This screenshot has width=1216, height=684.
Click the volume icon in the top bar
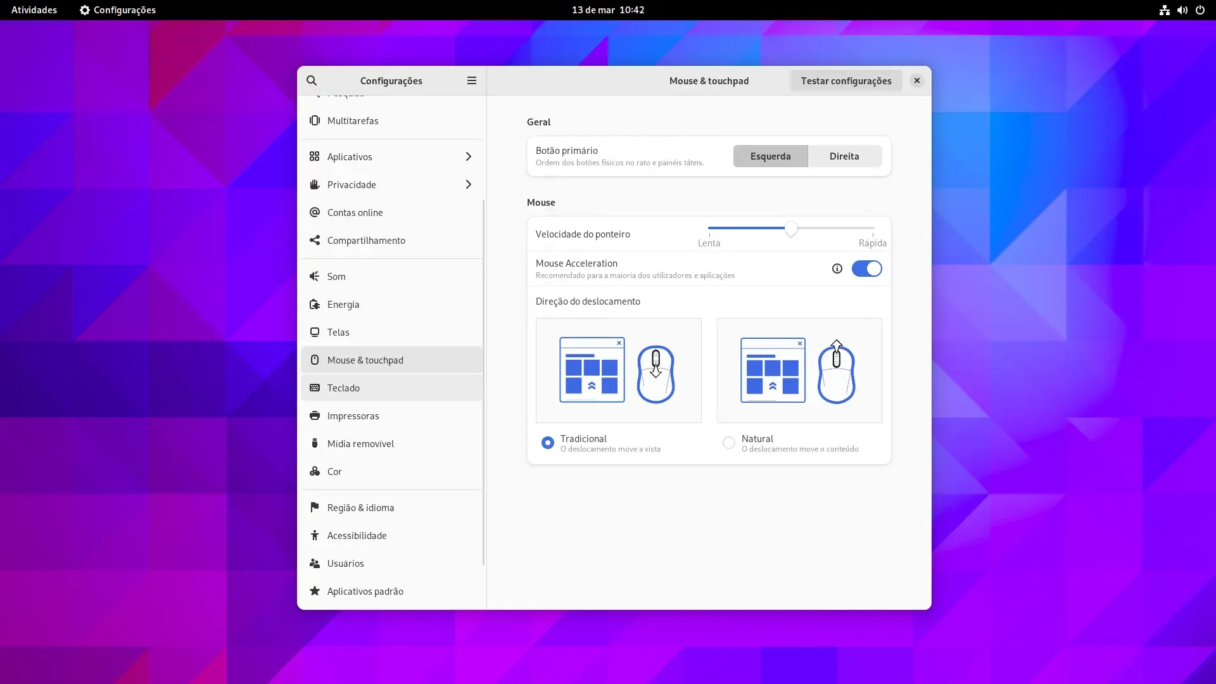pos(1182,10)
